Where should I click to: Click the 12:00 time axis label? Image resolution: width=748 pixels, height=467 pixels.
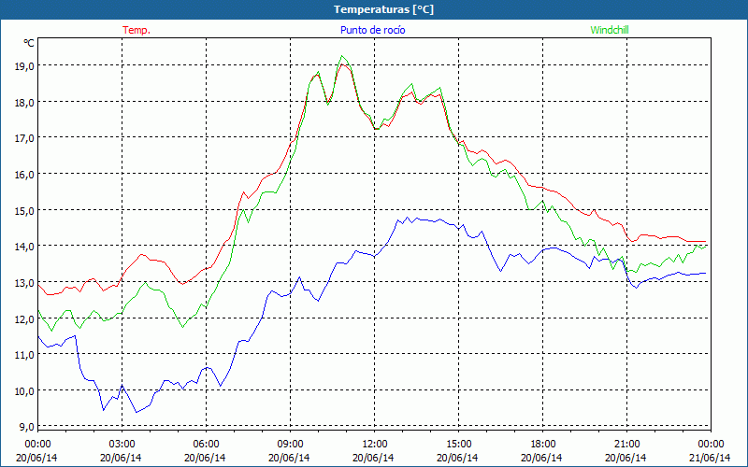(x=375, y=445)
